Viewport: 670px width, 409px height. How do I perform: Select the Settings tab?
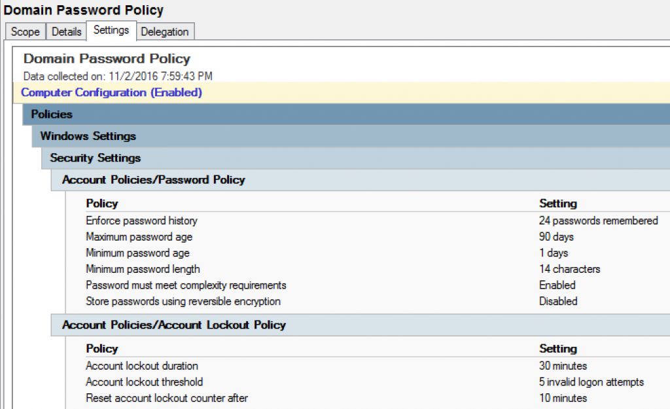111,29
